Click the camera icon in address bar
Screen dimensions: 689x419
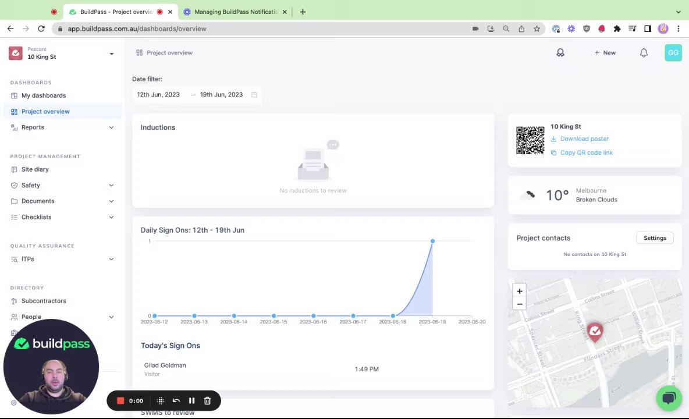[x=475, y=29]
